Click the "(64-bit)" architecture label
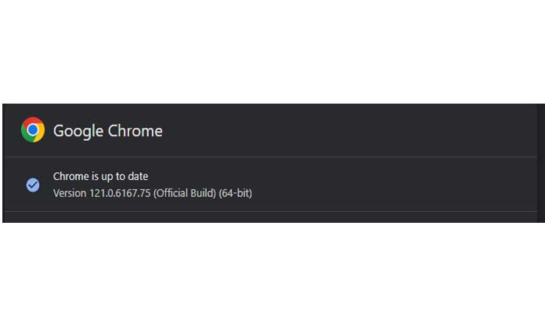This screenshot has width=545, height=335. point(236,192)
